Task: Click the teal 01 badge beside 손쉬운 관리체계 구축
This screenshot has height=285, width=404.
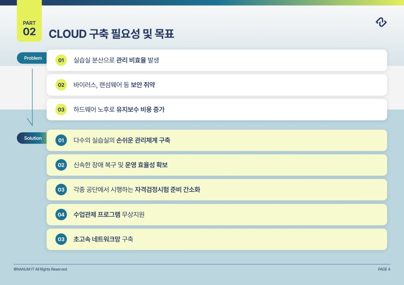Action: click(x=61, y=140)
